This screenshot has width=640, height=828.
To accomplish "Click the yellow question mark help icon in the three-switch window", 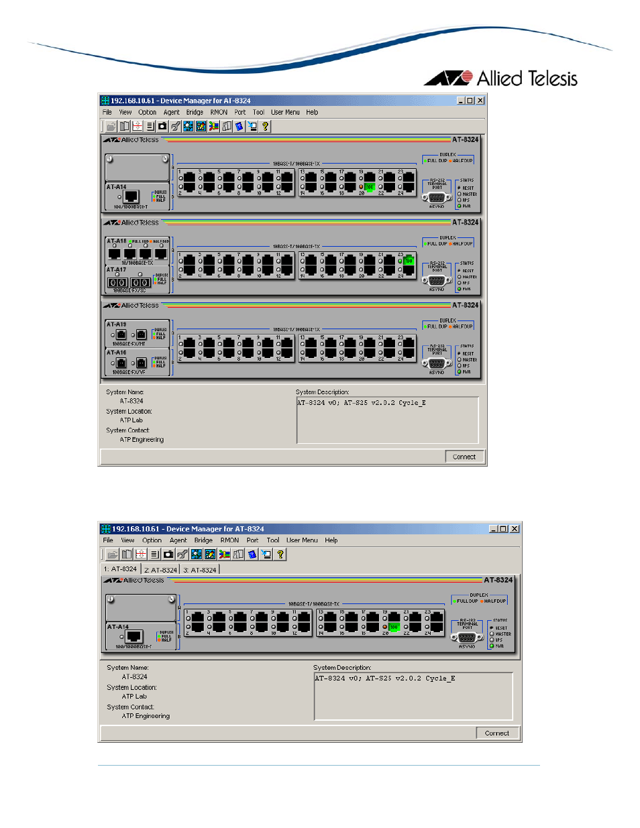I will [x=265, y=126].
